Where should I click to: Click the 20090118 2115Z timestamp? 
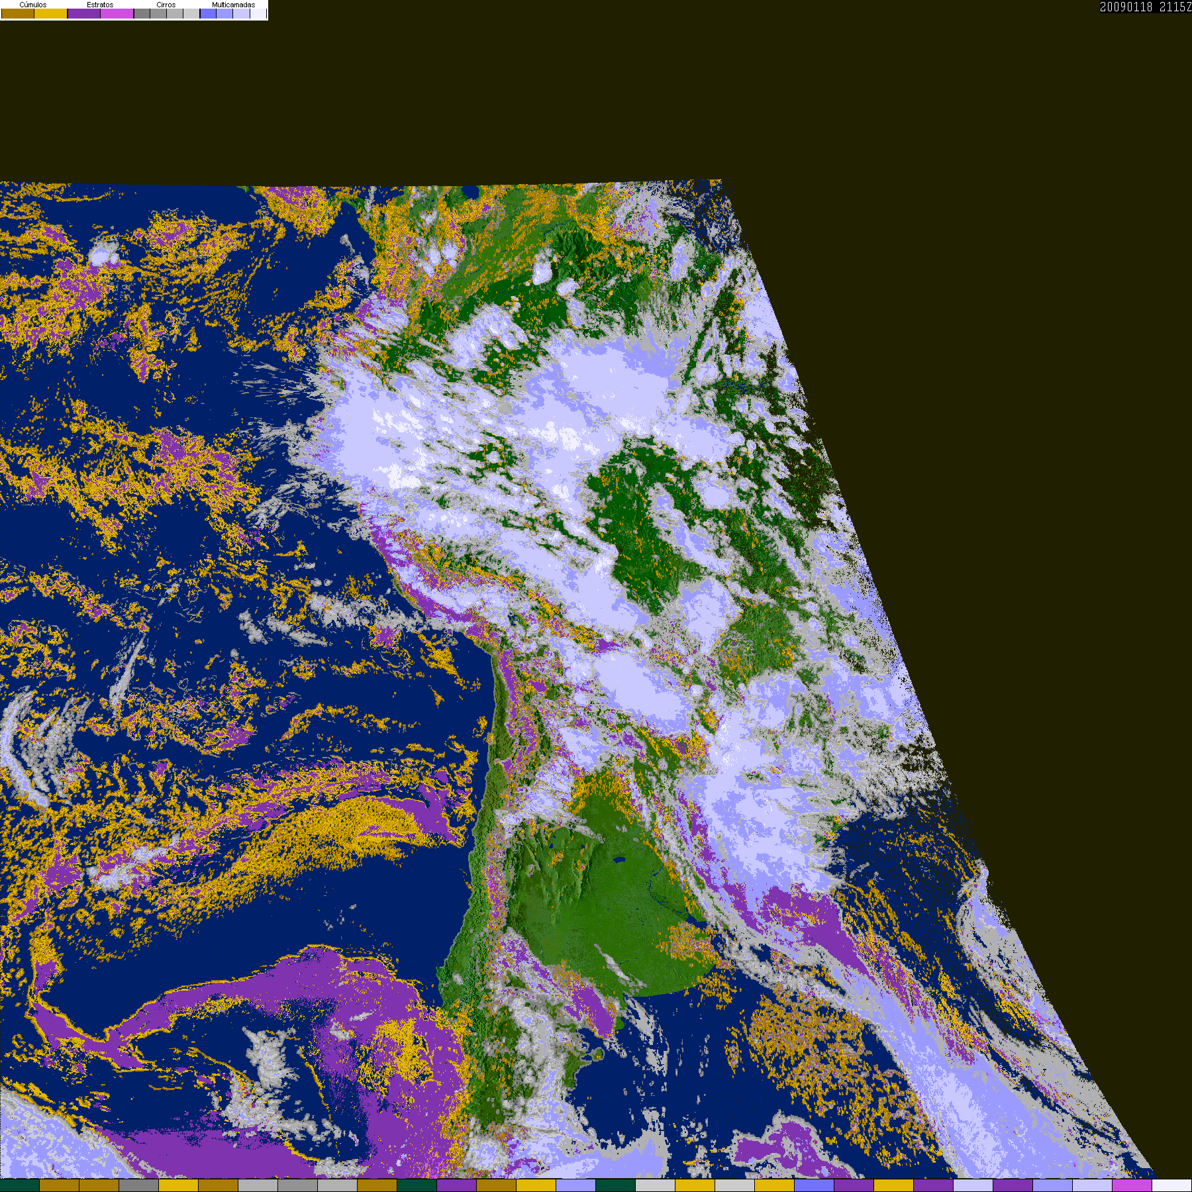(1145, 7)
